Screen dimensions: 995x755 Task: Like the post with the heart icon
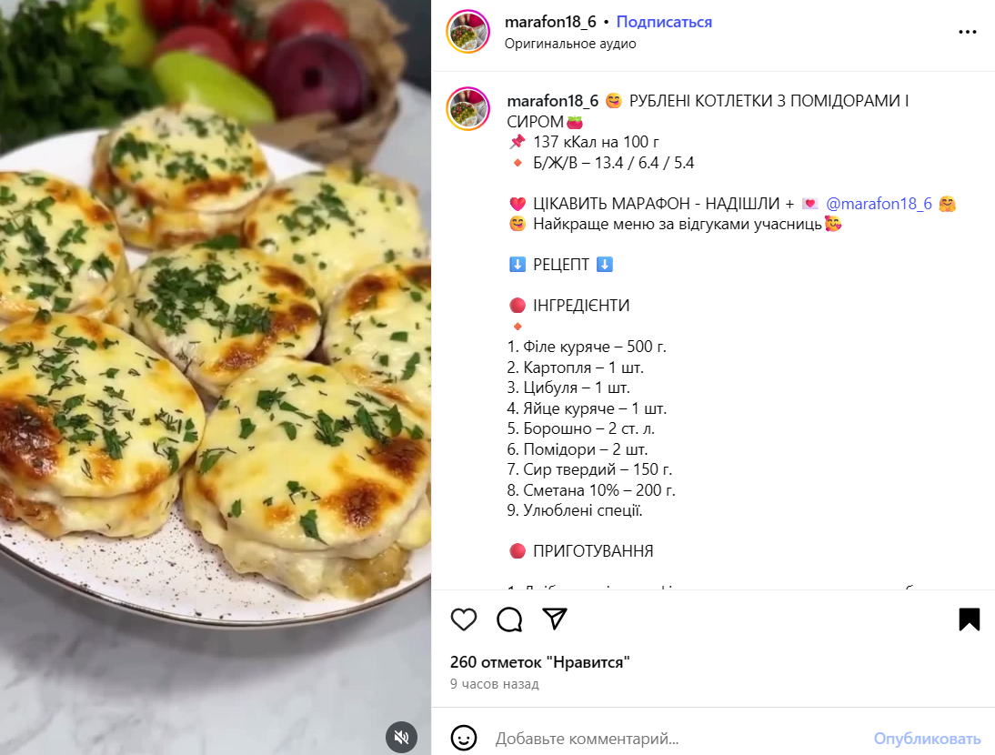(463, 619)
